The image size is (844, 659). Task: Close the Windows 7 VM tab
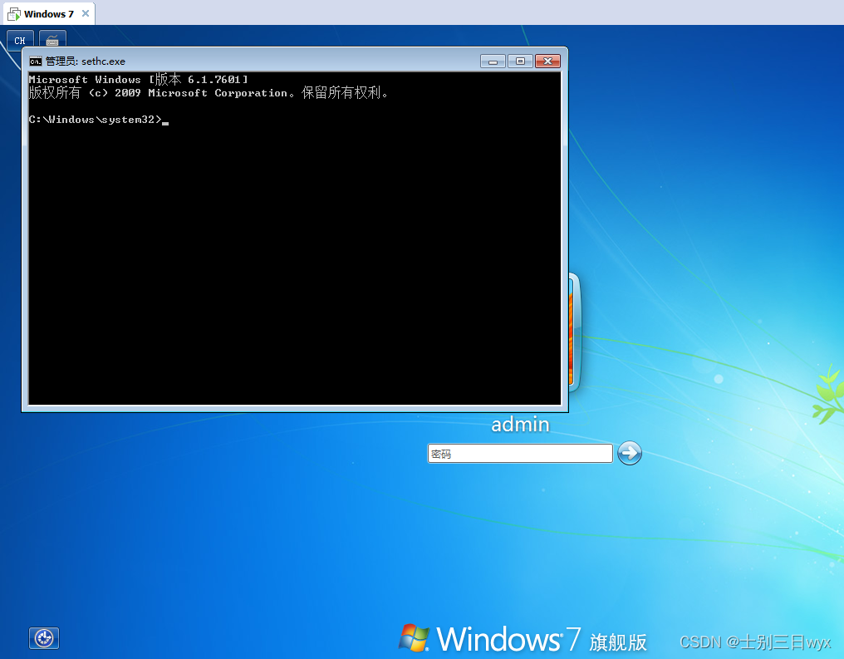click(x=85, y=13)
